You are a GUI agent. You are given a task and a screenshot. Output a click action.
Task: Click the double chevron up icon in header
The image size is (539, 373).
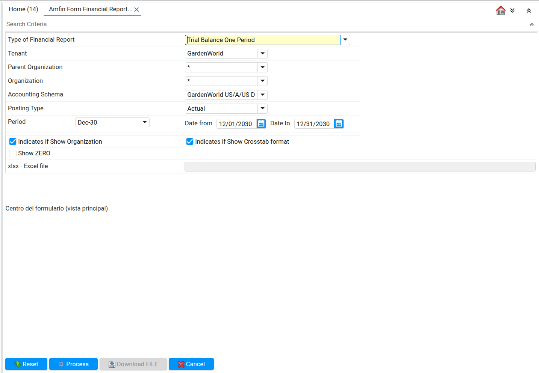[528, 11]
